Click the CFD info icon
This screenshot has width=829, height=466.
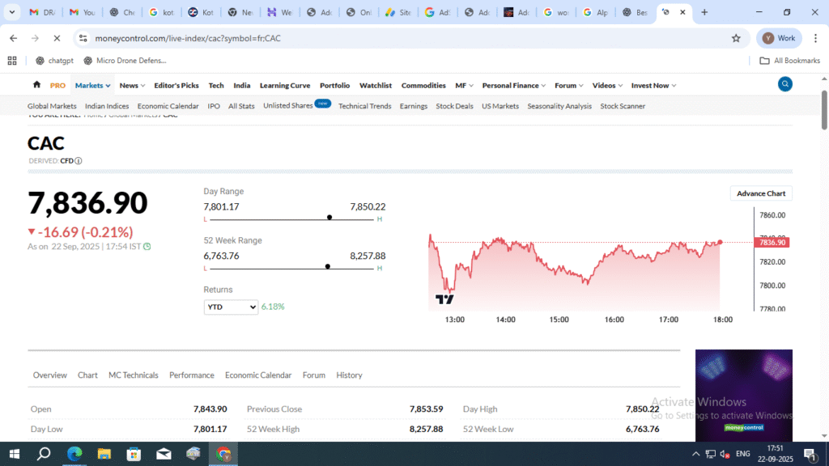tap(79, 161)
